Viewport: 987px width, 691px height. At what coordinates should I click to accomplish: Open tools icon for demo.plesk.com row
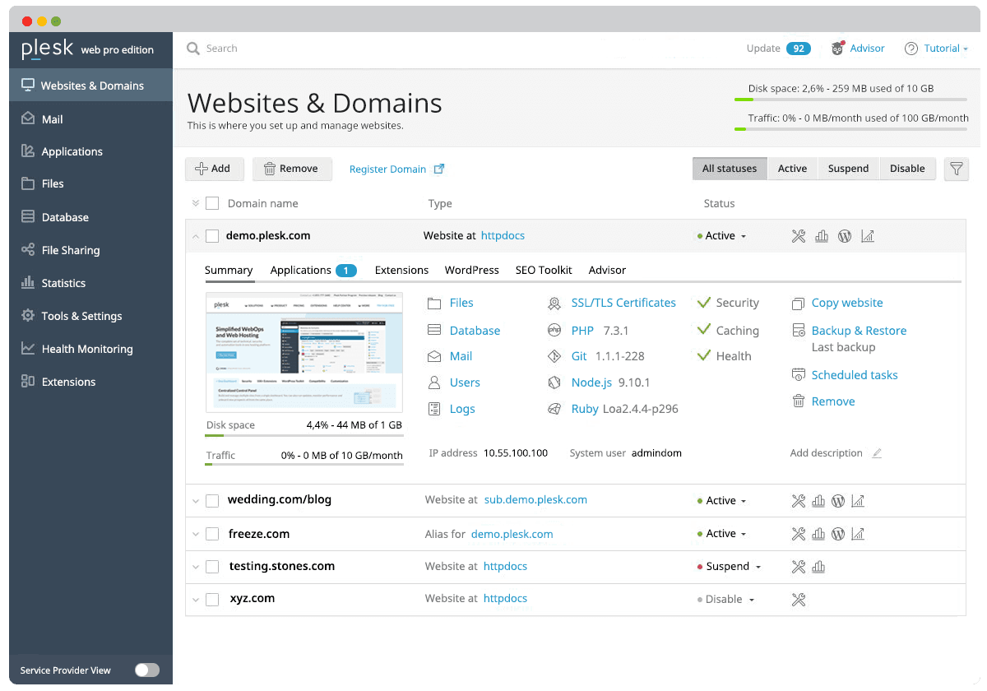point(798,236)
